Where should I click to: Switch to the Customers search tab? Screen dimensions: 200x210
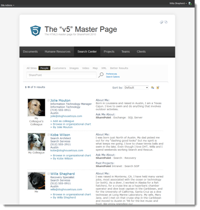59,68
